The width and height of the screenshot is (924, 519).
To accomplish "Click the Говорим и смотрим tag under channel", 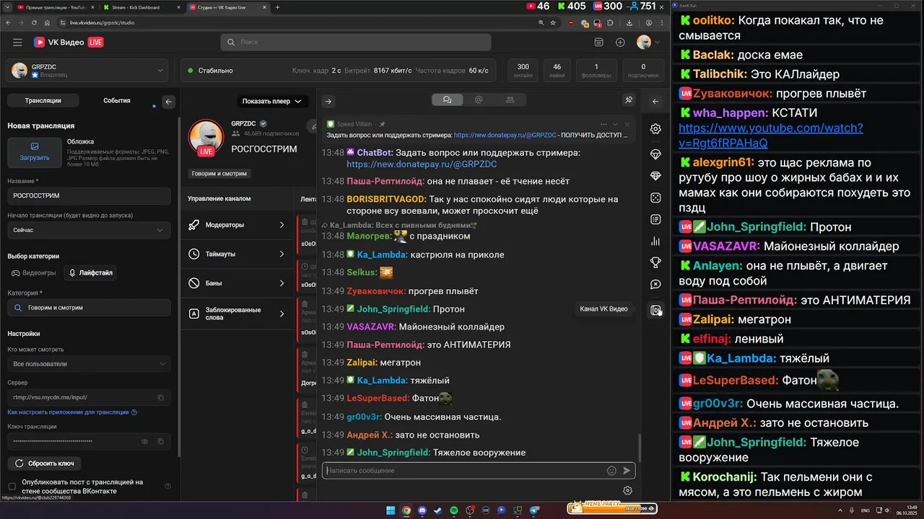I will point(219,174).
